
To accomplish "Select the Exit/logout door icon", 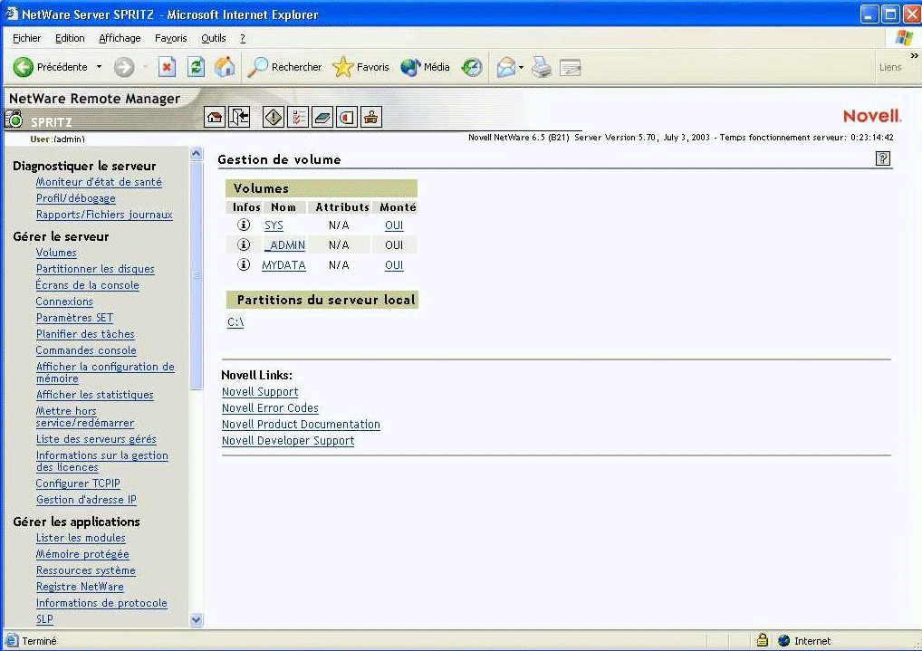I will pyautogui.click(x=238, y=116).
